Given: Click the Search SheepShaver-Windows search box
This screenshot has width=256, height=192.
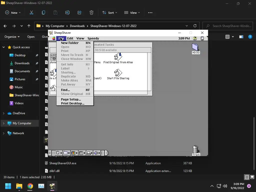Looking at the screenshot, I should click(x=228, y=26).
